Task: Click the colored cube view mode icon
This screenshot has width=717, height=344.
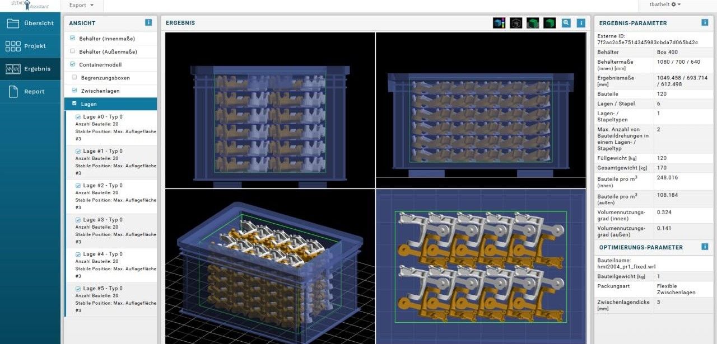Action: coord(499,23)
